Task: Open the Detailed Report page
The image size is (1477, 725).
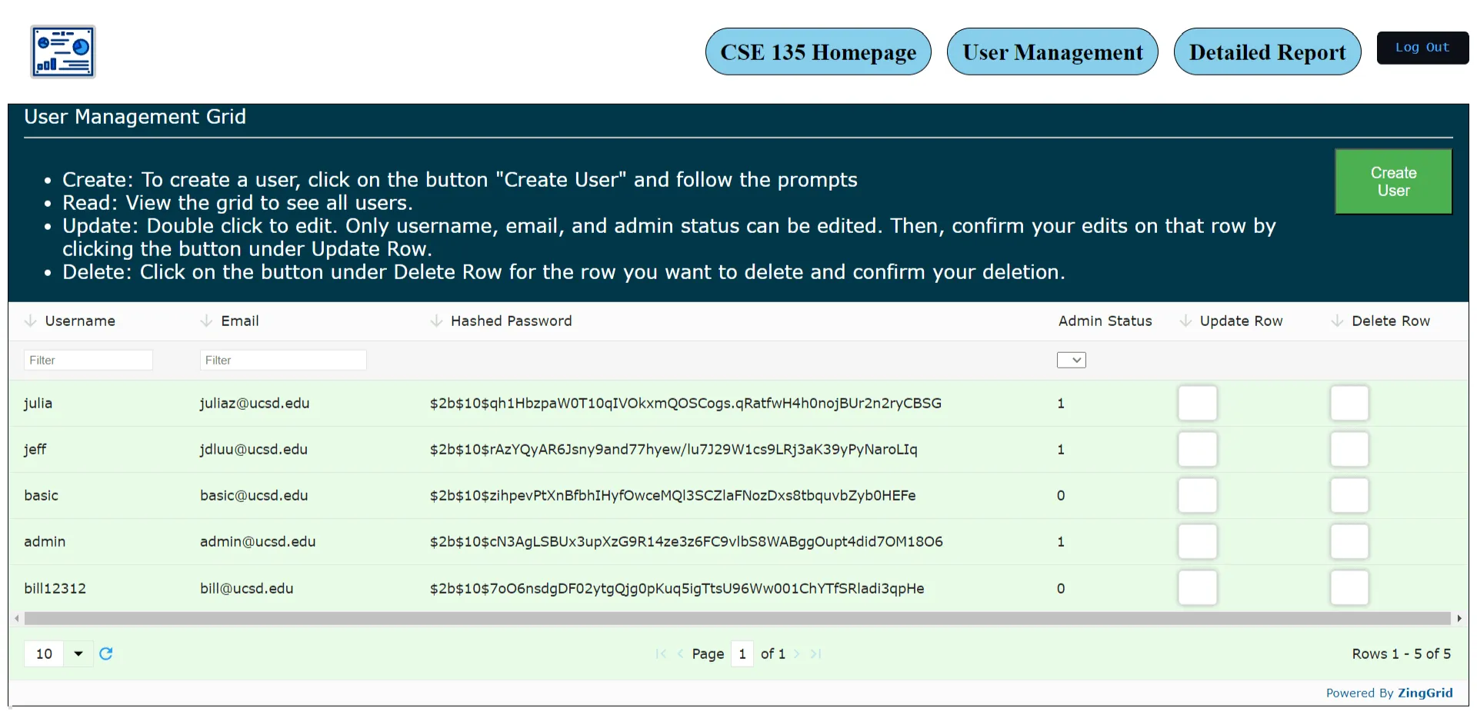Action: coord(1266,52)
